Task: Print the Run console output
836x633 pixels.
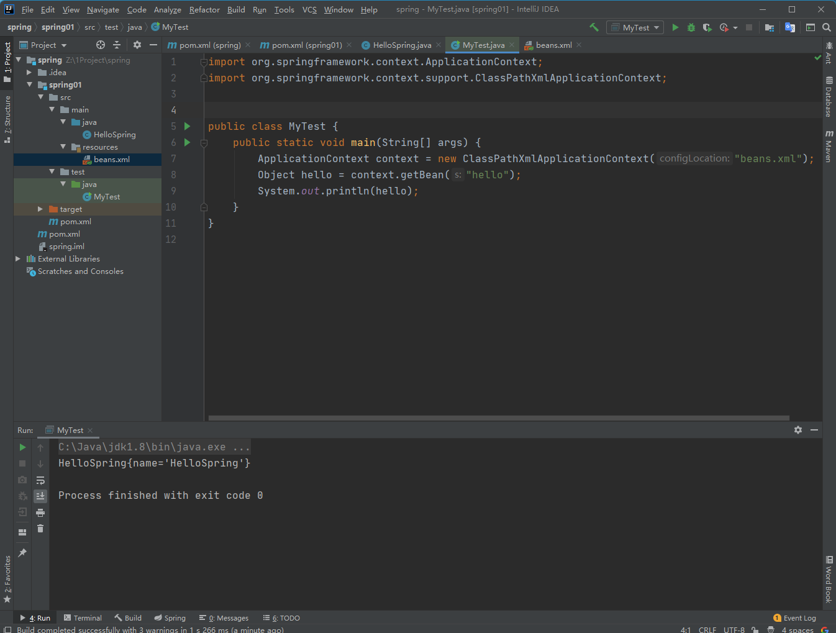Action: pyautogui.click(x=40, y=512)
